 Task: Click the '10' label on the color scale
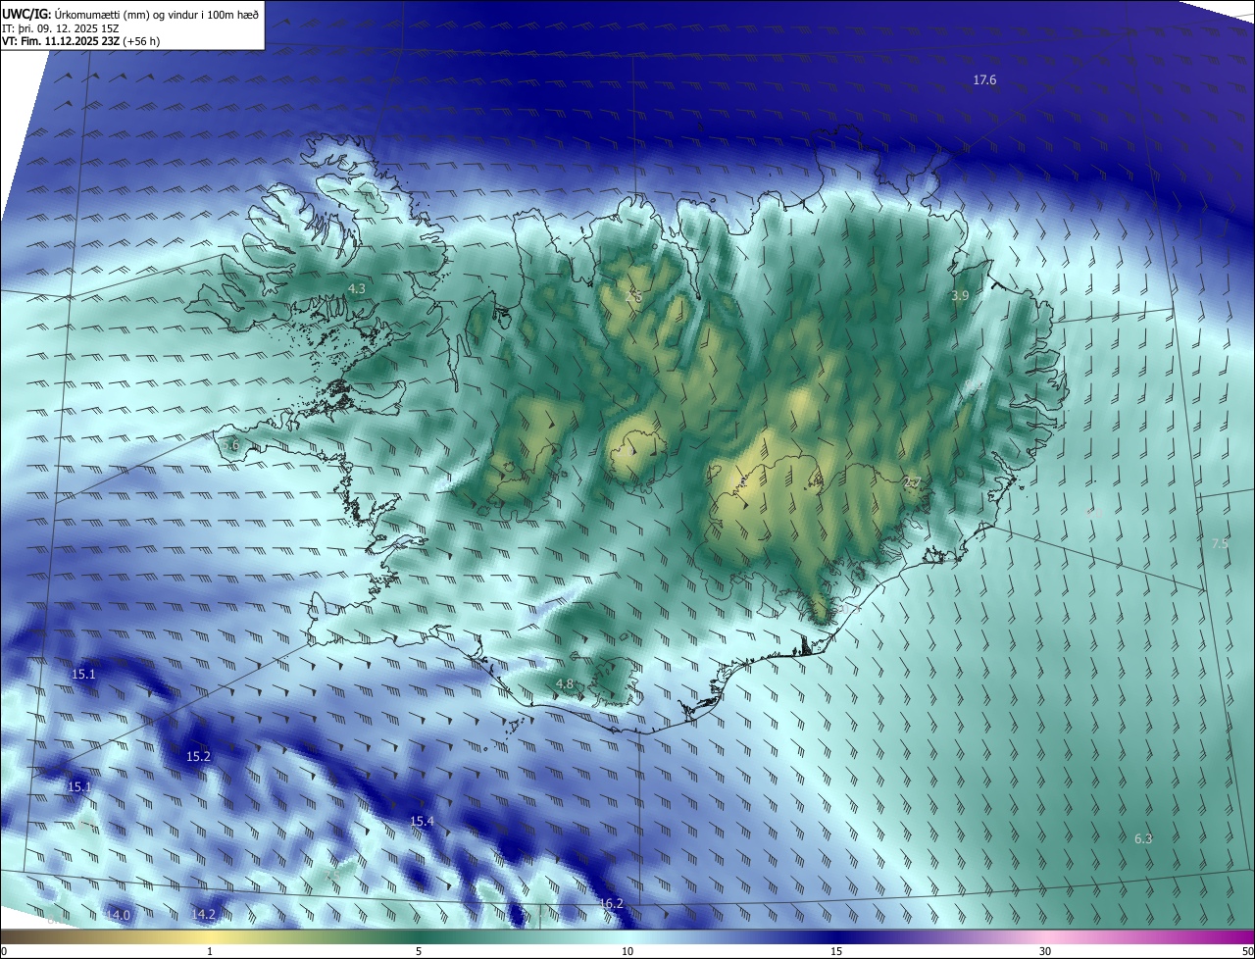(627, 951)
